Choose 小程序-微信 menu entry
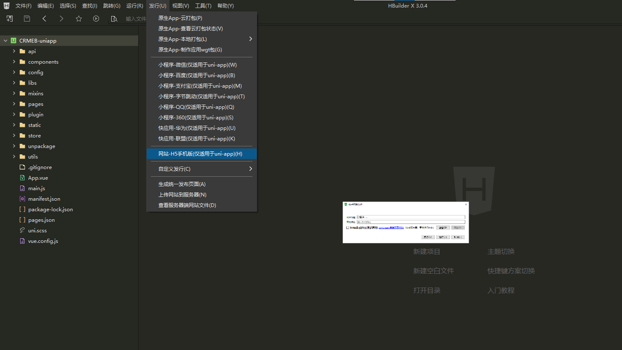The width and height of the screenshot is (622, 350). pos(201,65)
